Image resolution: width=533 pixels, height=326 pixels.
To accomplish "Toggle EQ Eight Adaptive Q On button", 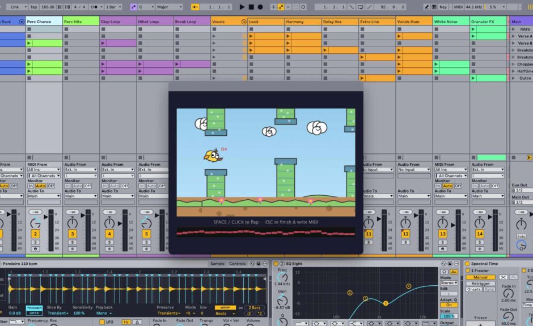I will pyautogui.click(x=449, y=305).
